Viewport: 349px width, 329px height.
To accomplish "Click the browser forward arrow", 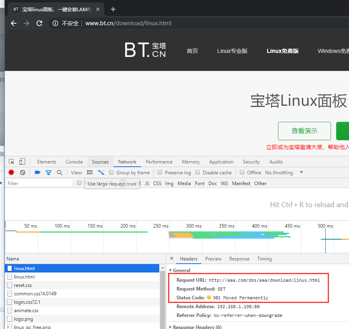I will click(x=26, y=23).
